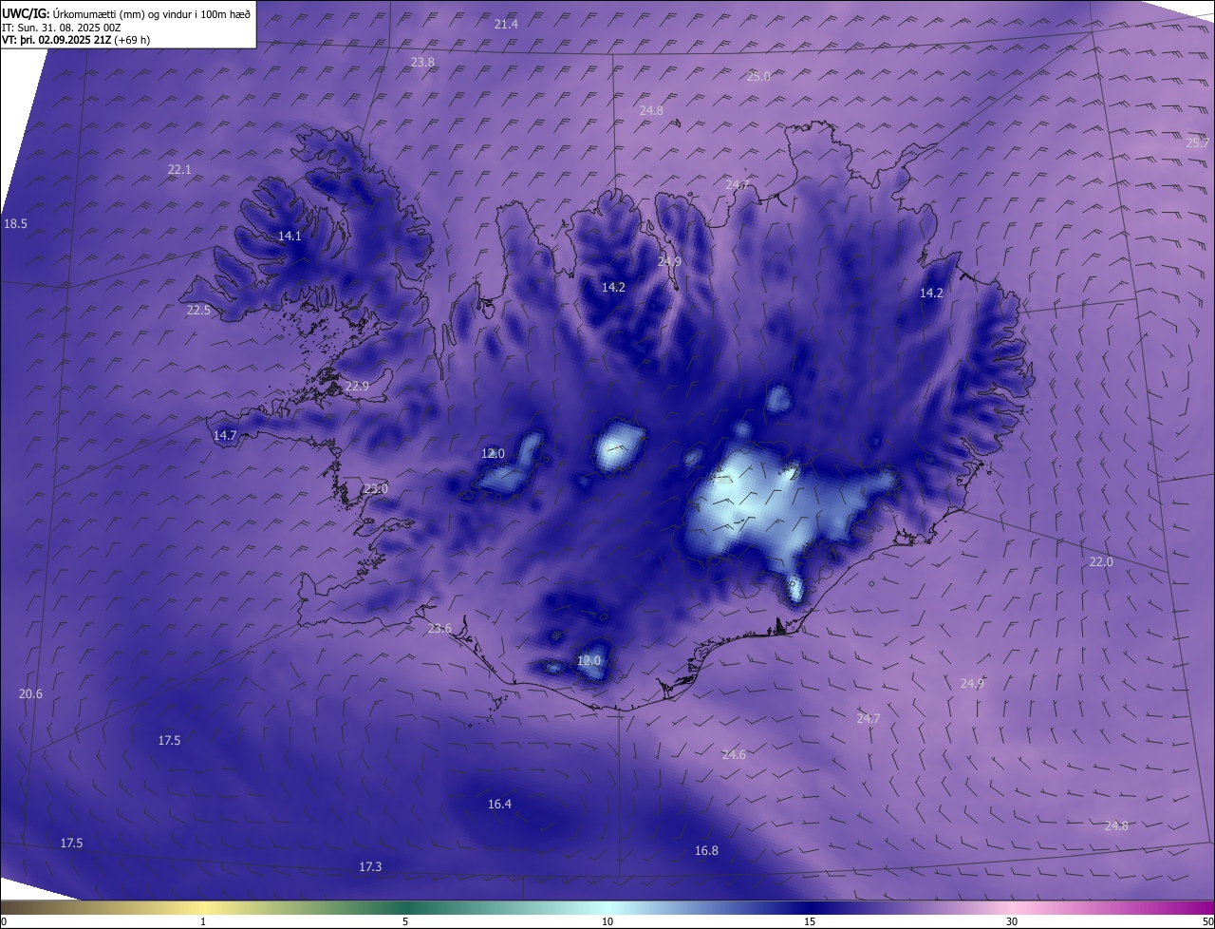The height and width of the screenshot is (929, 1215).
Task: Click the color scale tick label 15
Action: coord(810,921)
